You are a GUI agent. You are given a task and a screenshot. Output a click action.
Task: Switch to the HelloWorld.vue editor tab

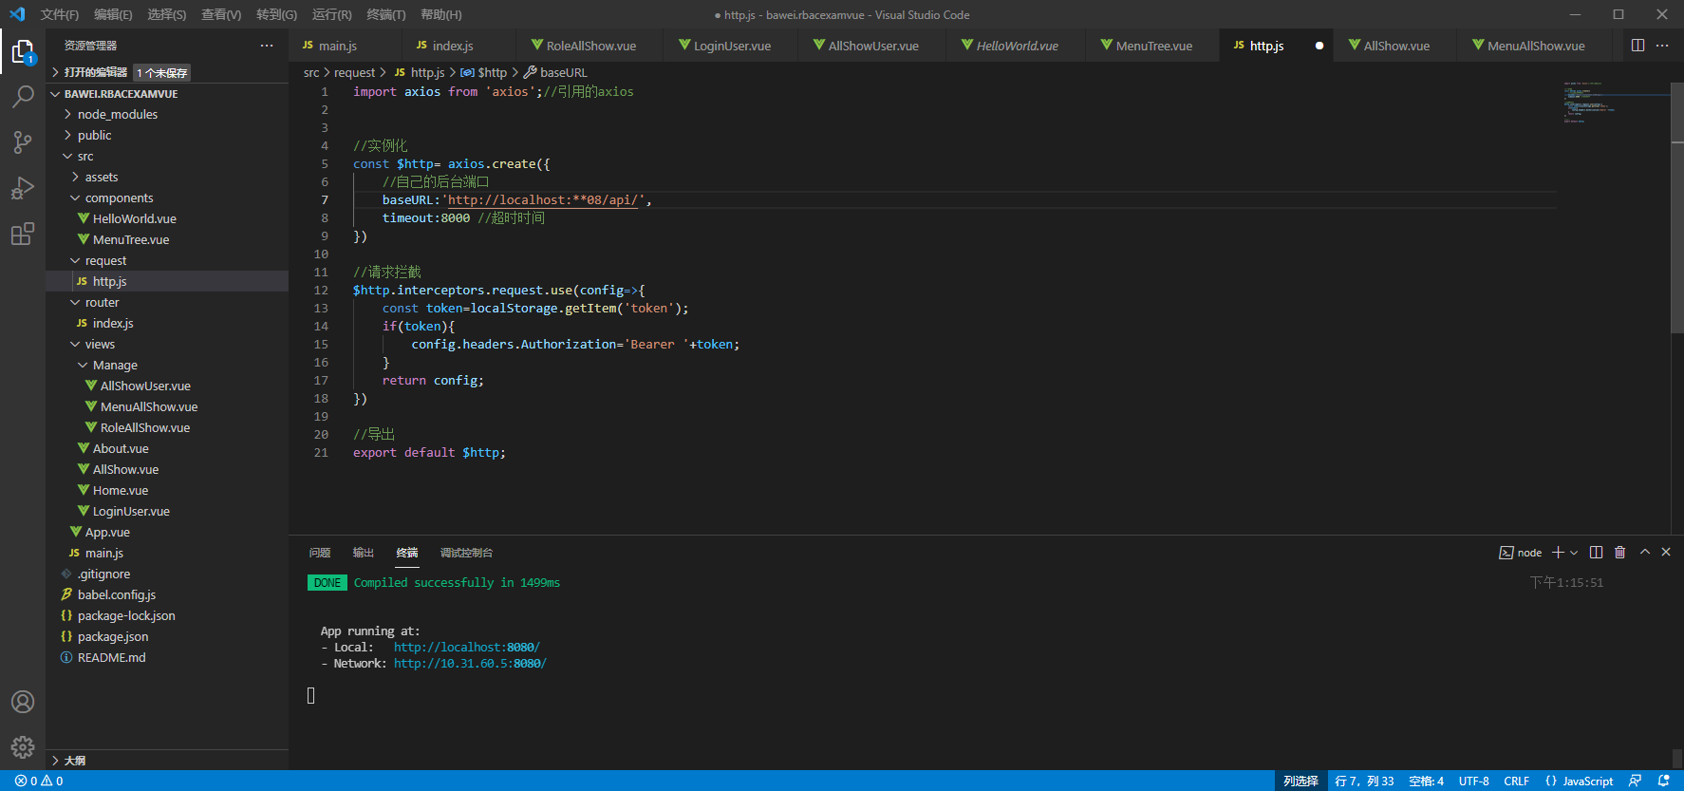pyautogui.click(x=1017, y=46)
